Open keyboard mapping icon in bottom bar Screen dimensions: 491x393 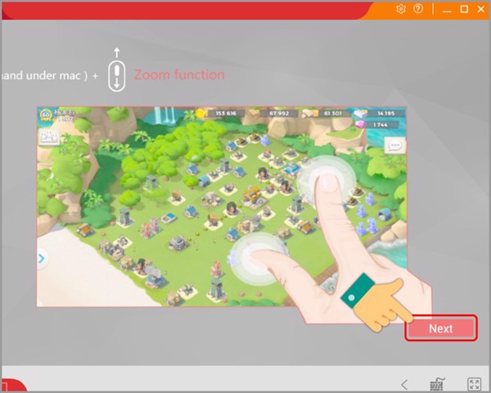coord(438,384)
